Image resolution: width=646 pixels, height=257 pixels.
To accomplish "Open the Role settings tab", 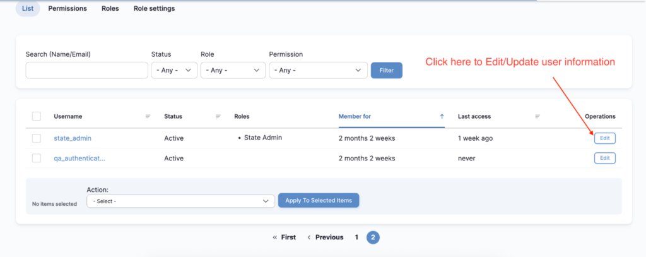I will pyautogui.click(x=155, y=9).
